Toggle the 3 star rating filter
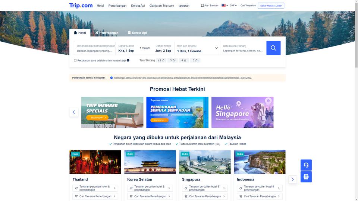 172,60
